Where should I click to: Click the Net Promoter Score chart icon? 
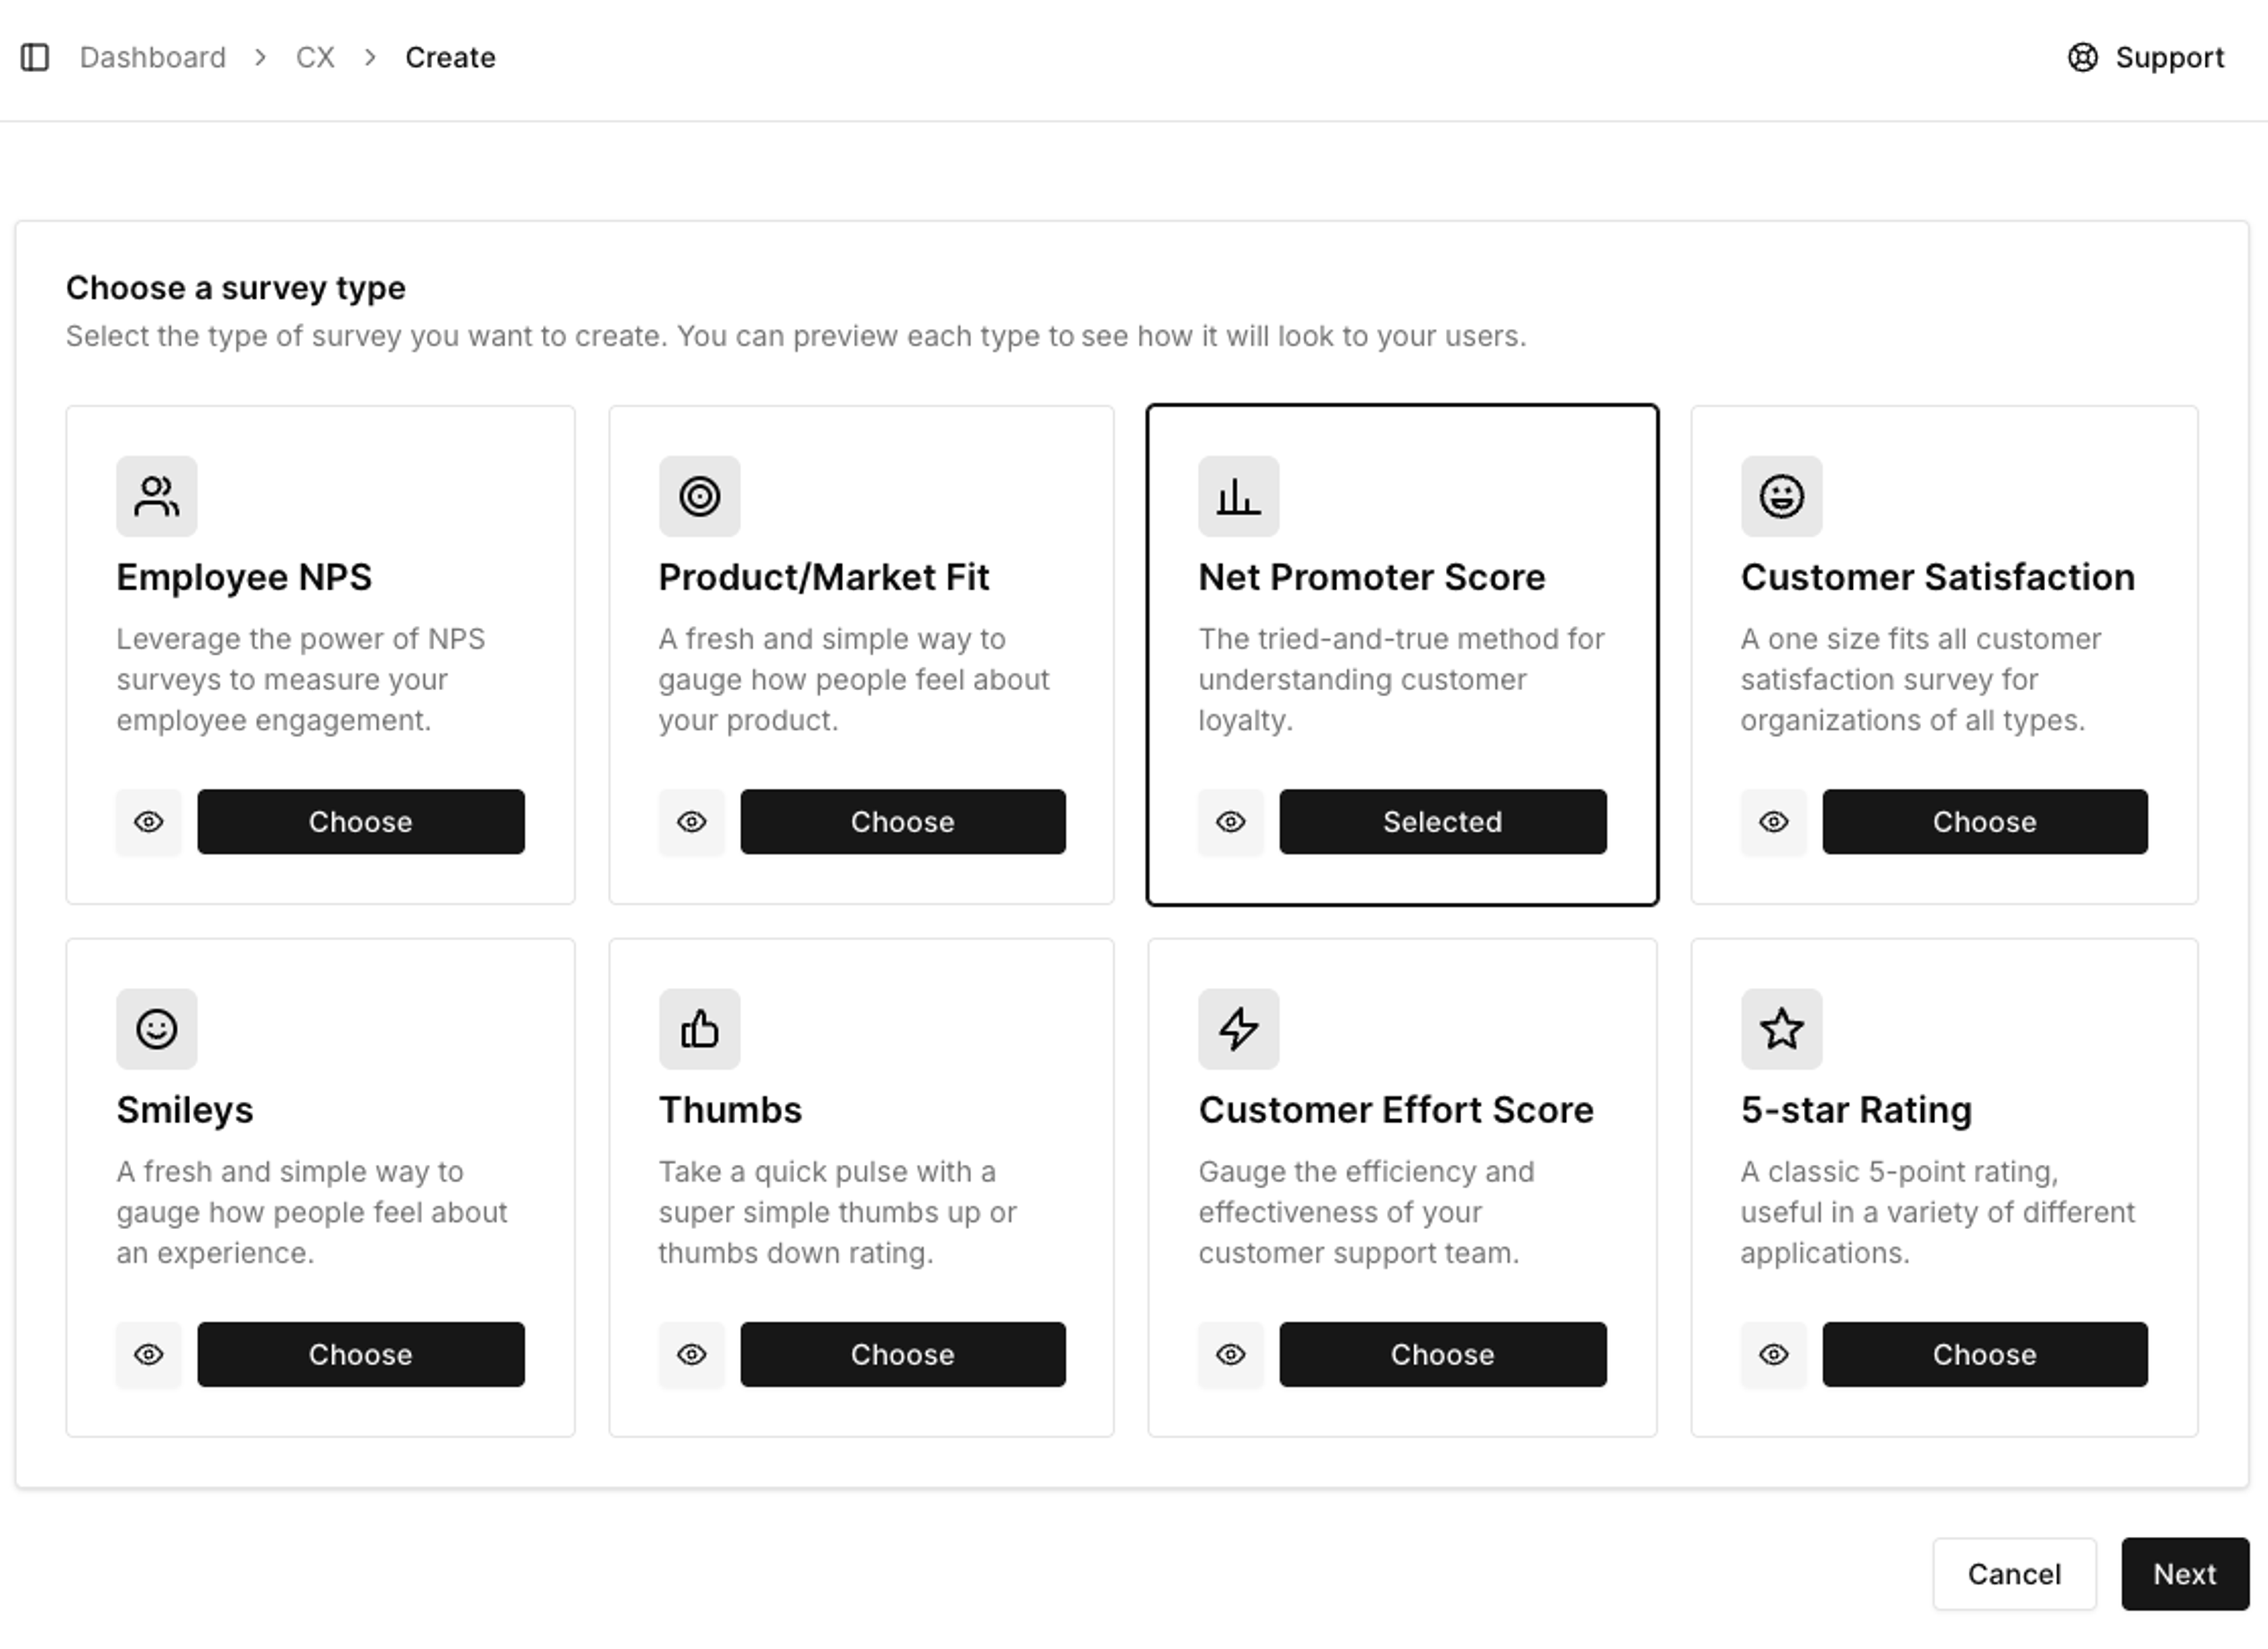1238,497
